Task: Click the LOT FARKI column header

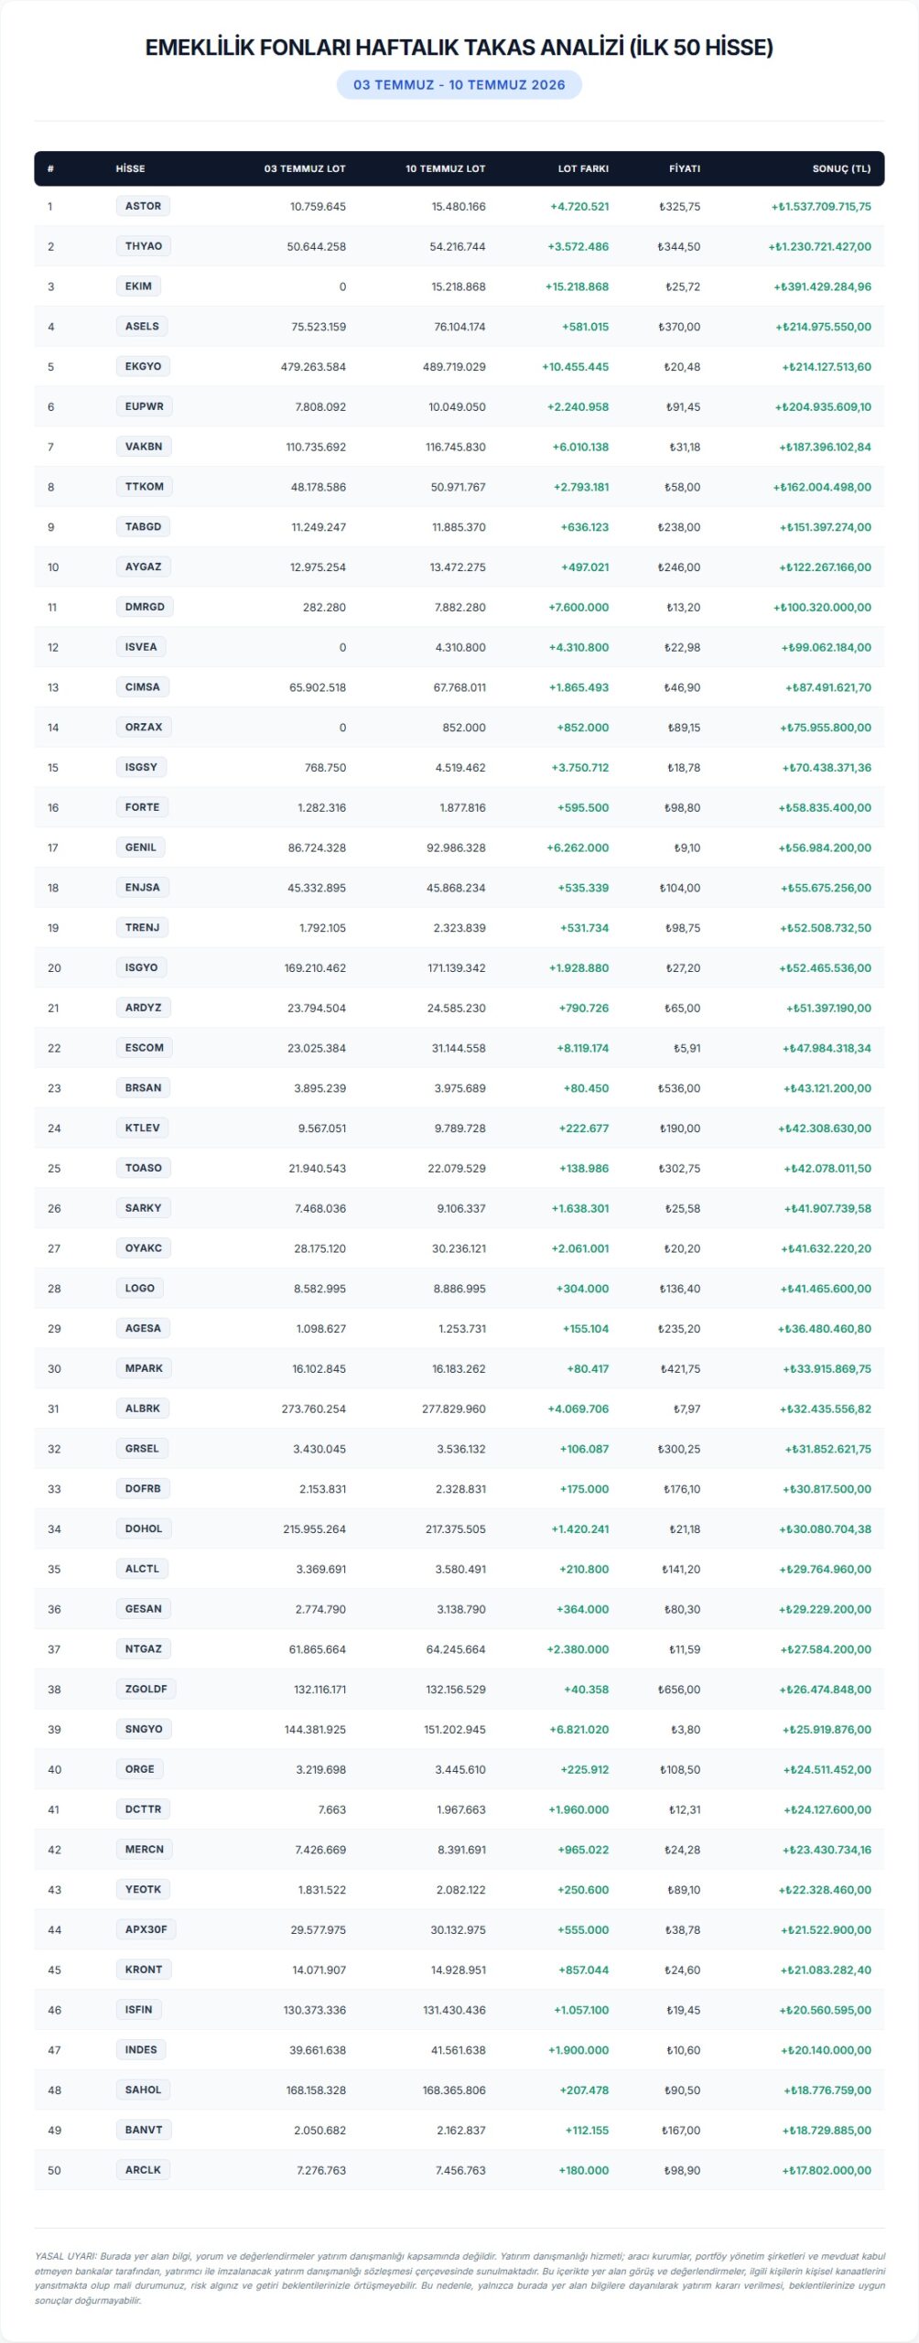Action: click(x=583, y=168)
